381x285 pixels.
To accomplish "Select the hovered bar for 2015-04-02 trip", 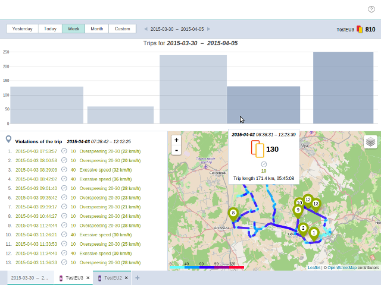I will (x=263, y=105).
